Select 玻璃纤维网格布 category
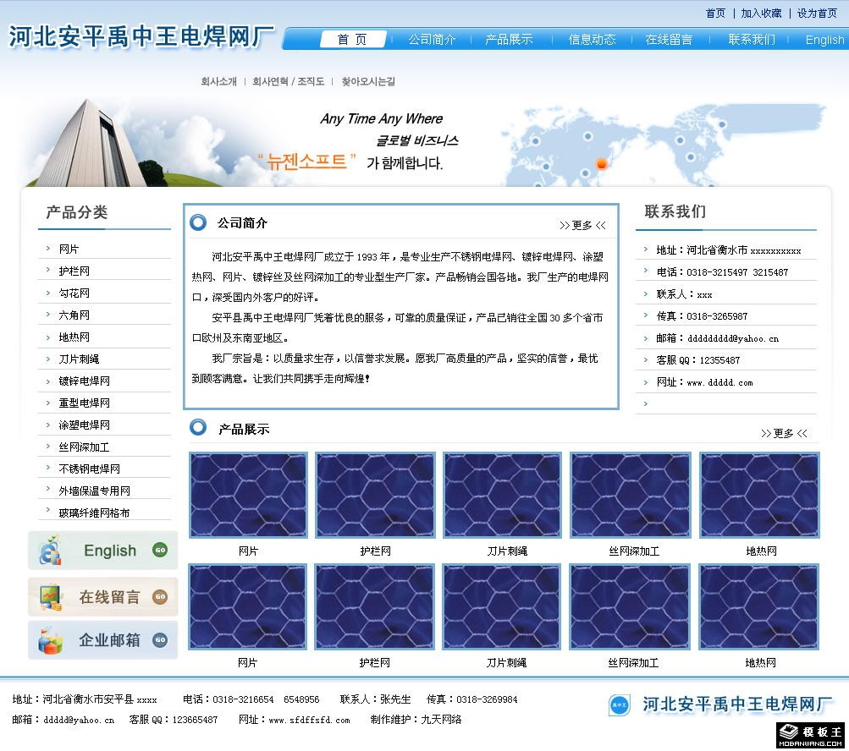The height and width of the screenshot is (751, 849). (x=95, y=513)
